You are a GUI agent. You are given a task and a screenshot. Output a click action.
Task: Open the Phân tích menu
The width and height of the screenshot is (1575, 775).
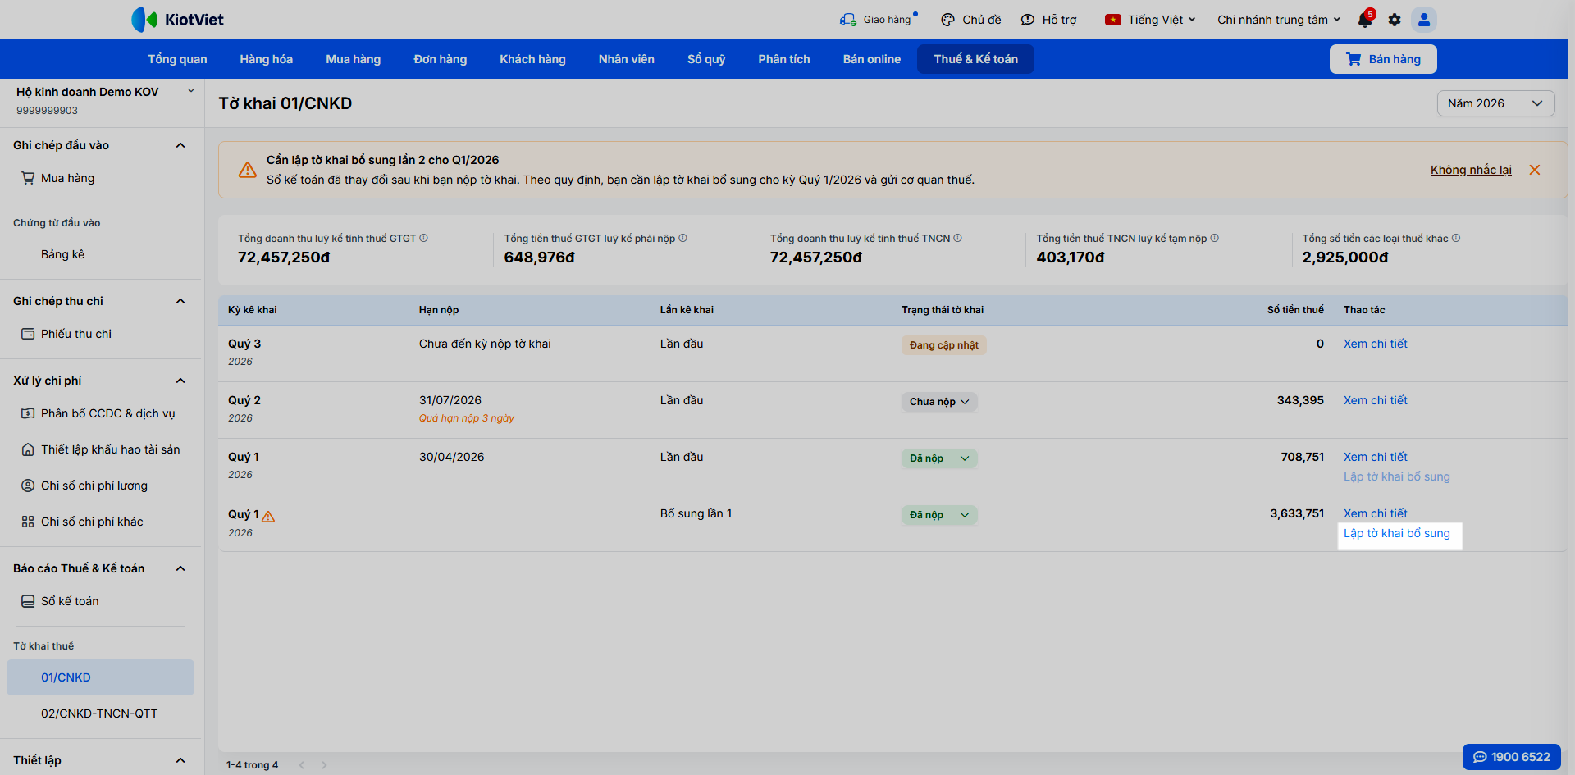point(784,59)
